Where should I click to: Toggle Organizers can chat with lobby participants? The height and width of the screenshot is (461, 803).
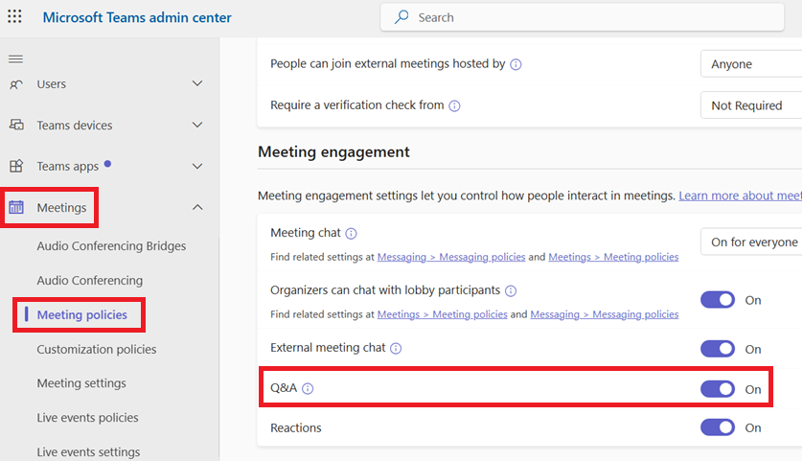[718, 300]
